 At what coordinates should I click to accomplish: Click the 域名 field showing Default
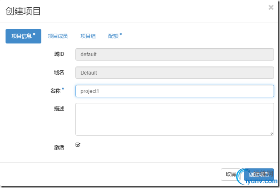coord(174,73)
